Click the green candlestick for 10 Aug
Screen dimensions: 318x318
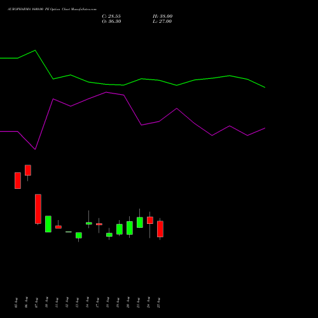coord(48,224)
